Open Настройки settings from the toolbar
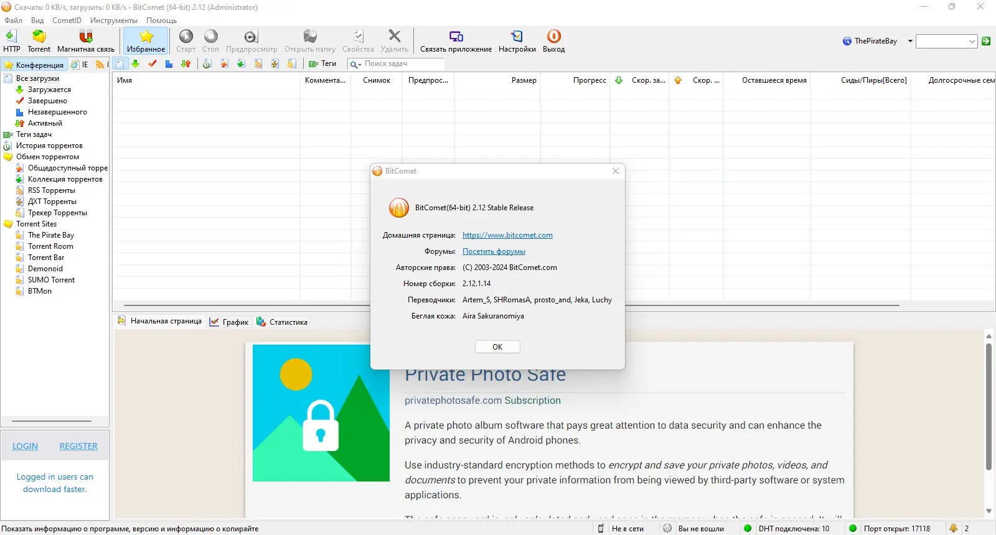The image size is (996, 535). [517, 41]
